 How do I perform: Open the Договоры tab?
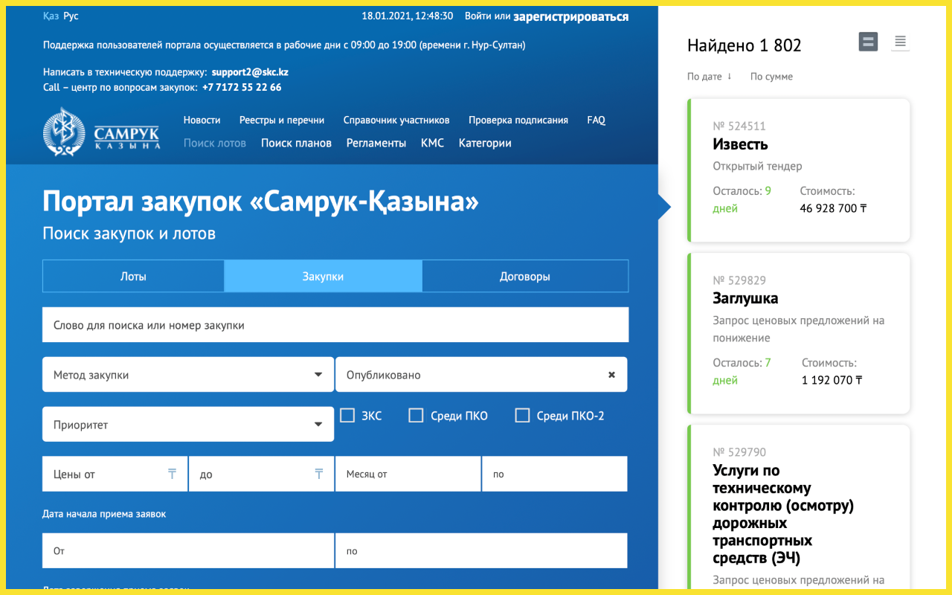click(x=525, y=276)
